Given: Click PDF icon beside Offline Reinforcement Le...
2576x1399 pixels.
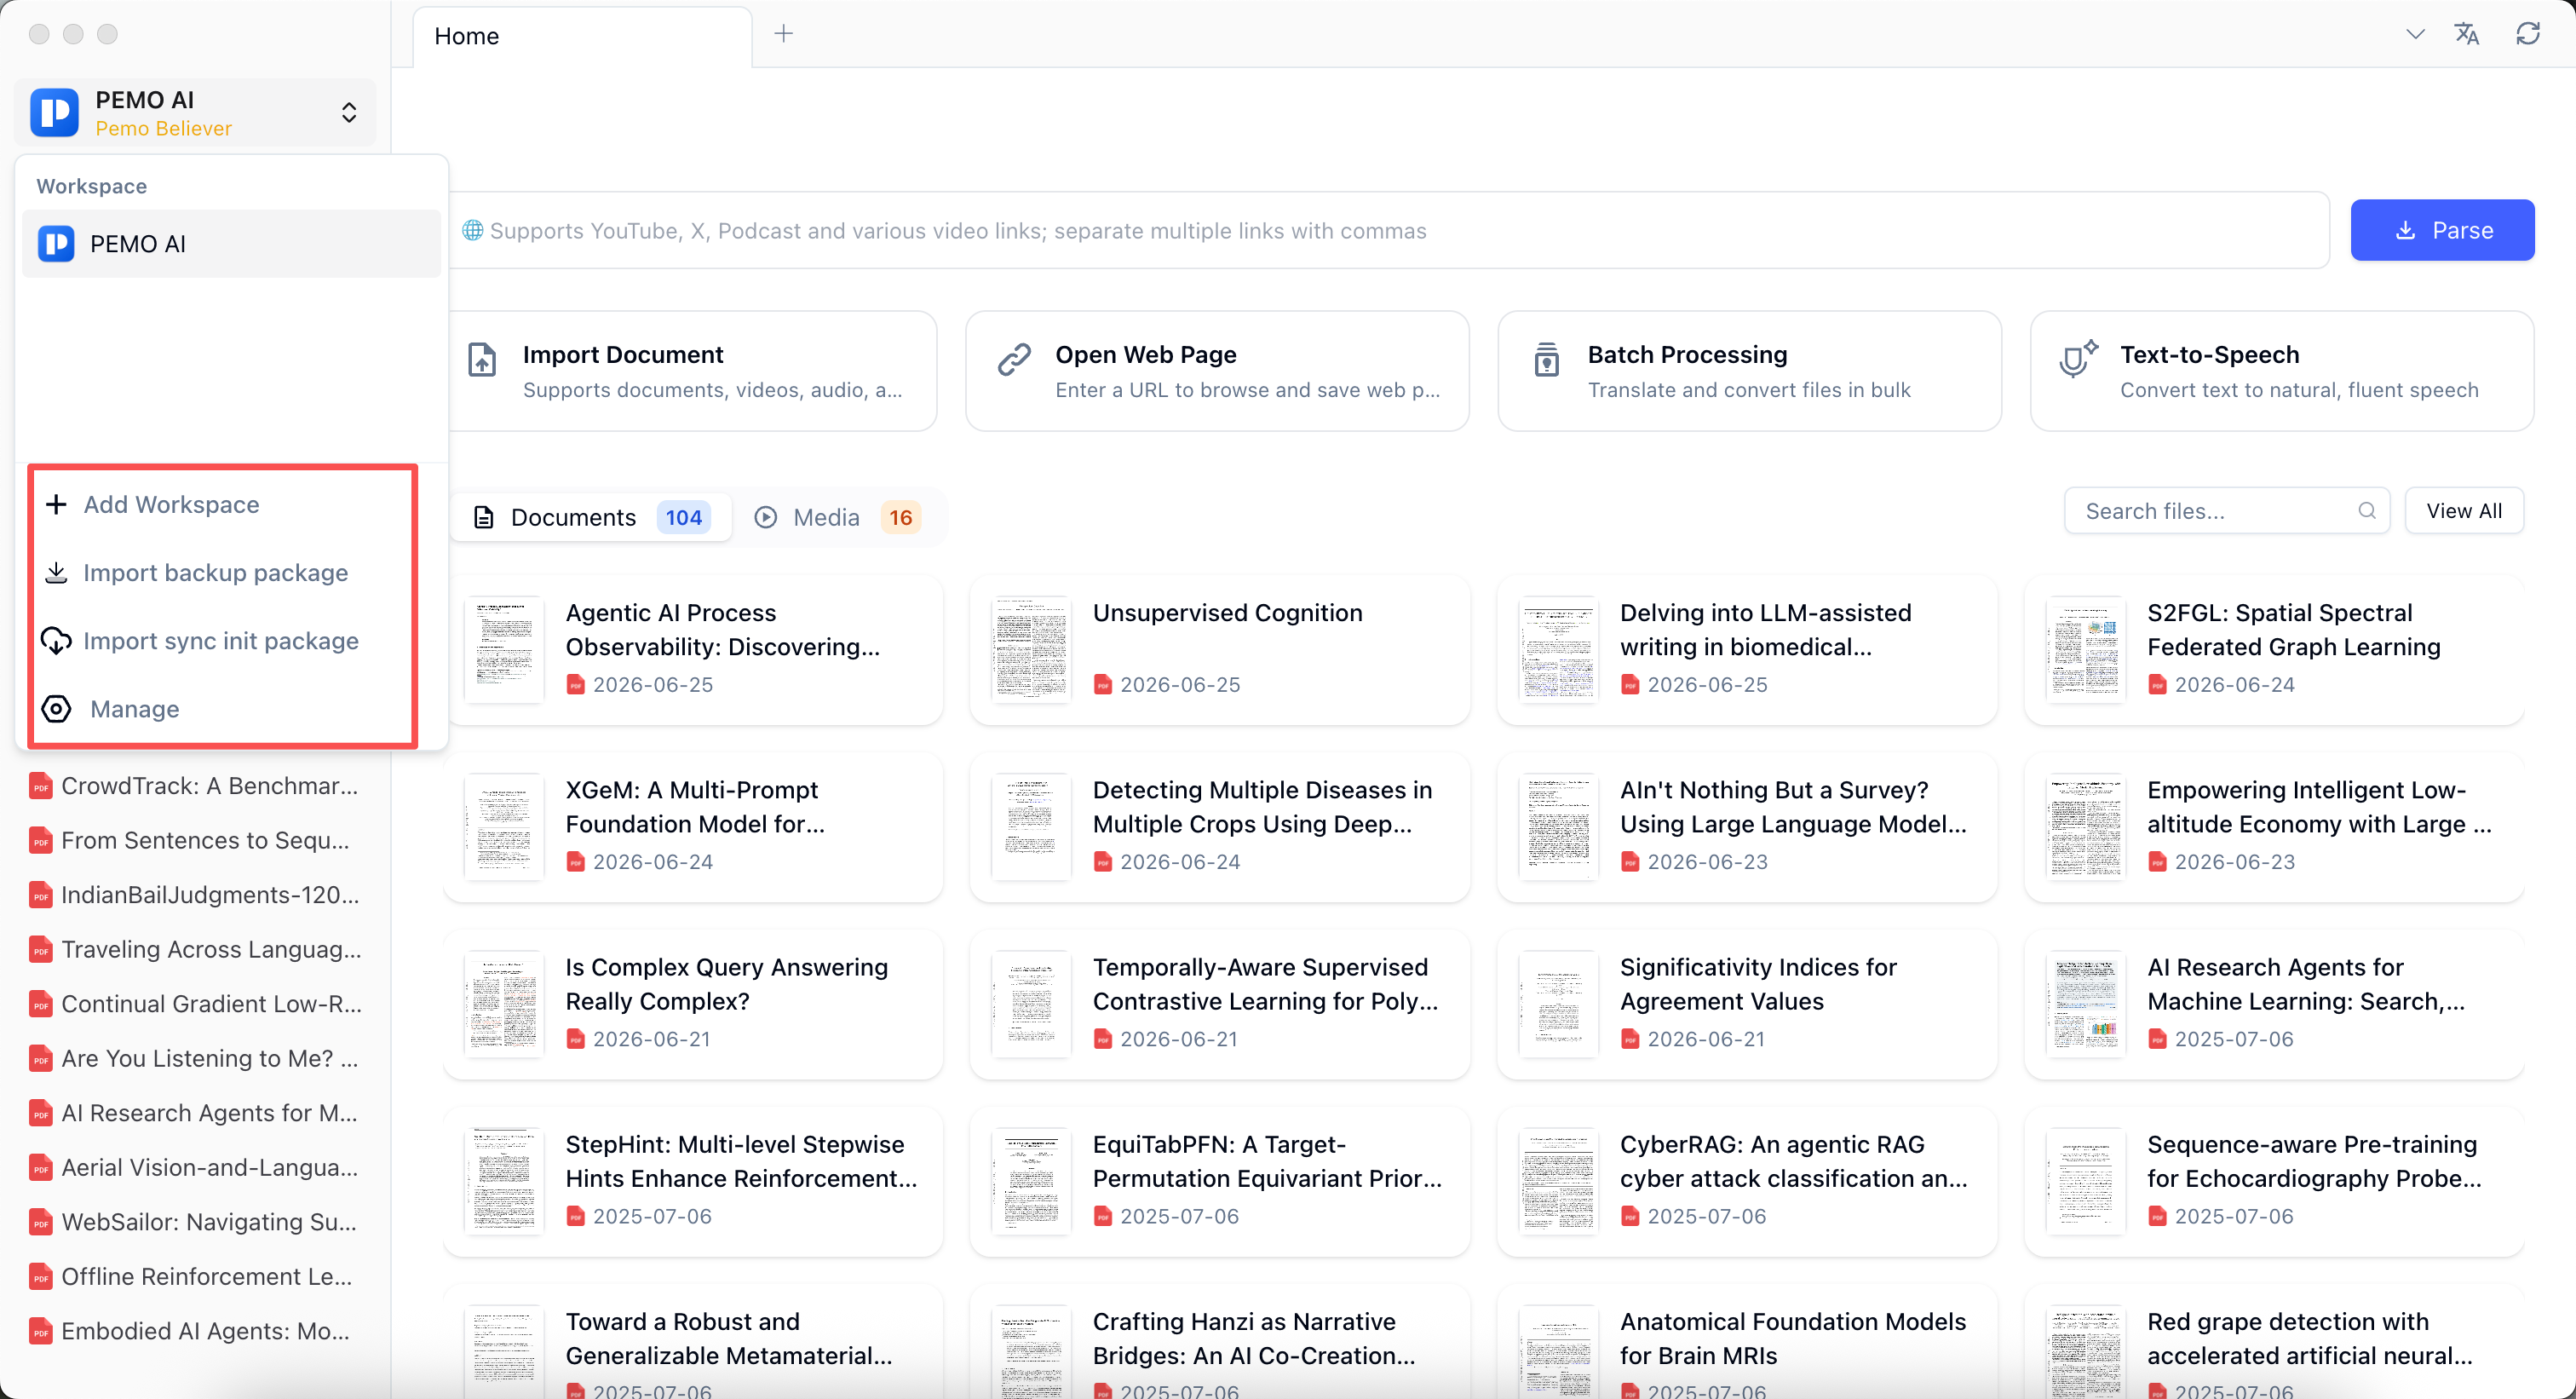Looking at the screenshot, I should [41, 1276].
